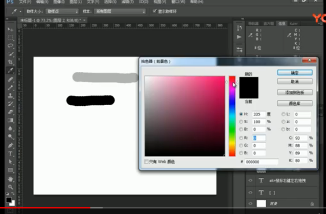
Task: Select the Eraser tool
Action: [10, 112]
